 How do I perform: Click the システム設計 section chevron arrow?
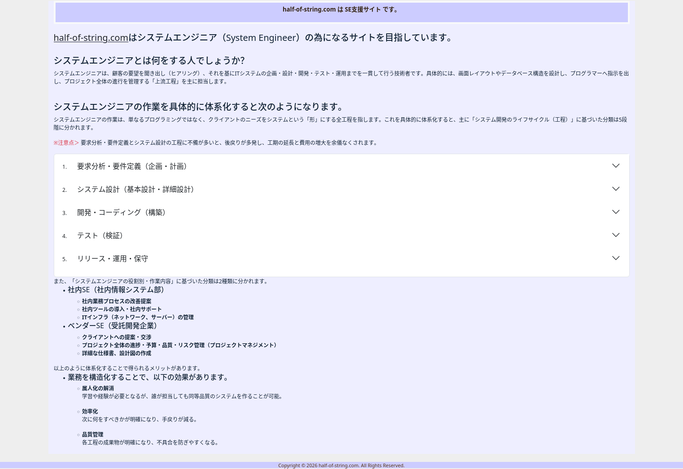[x=616, y=189]
